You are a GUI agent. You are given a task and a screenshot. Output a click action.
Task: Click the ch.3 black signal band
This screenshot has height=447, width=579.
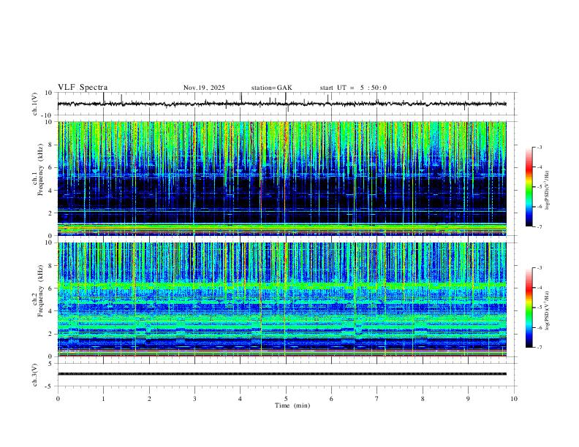282,374
